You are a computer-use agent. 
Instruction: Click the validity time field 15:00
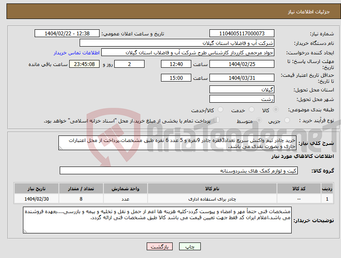[176, 78]
